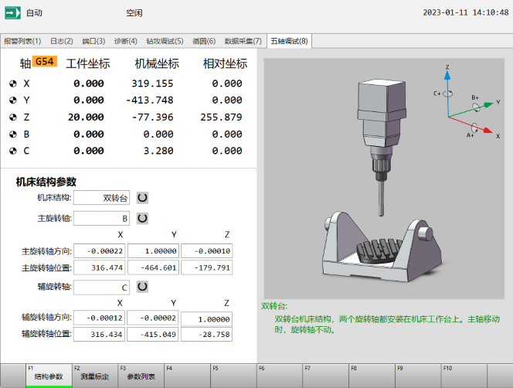The image size is (513, 388).
Task: Open the 数据采集(7) tab
Action: pos(243,41)
